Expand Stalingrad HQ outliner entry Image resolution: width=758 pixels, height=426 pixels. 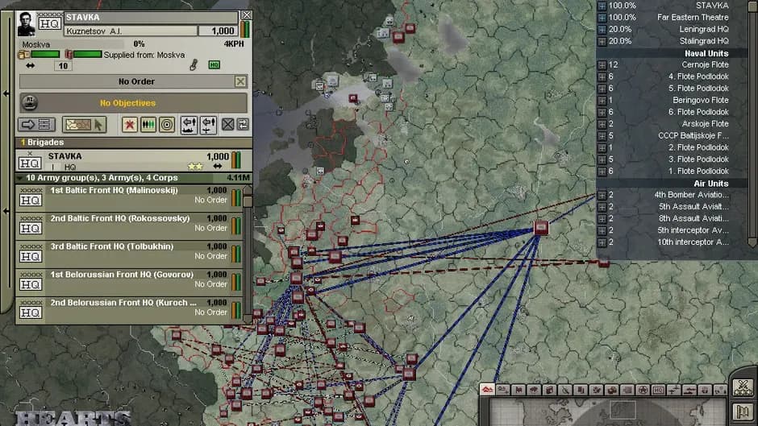602,42
